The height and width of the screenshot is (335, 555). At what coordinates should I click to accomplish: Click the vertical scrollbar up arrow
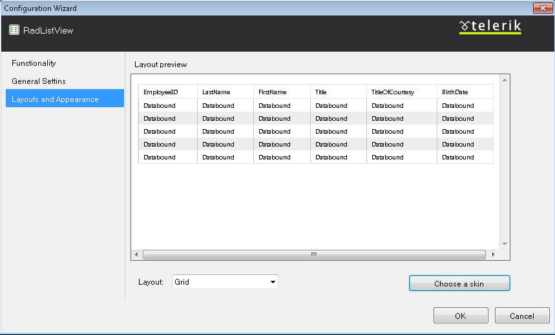[505, 80]
